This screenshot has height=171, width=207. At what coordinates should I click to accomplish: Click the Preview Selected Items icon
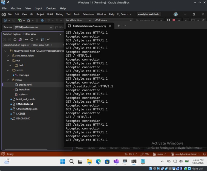coord(49,39)
